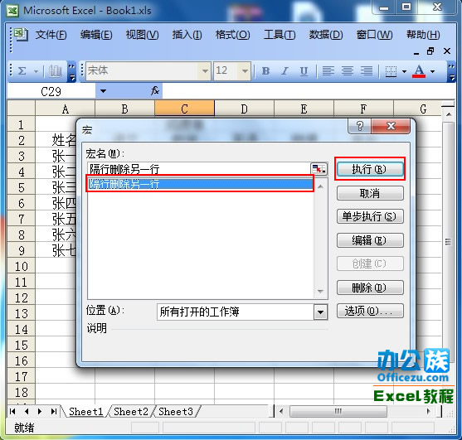This screenshot has width=462, height=440.
Task: Click the align left icon
Action: pos(328,71)
